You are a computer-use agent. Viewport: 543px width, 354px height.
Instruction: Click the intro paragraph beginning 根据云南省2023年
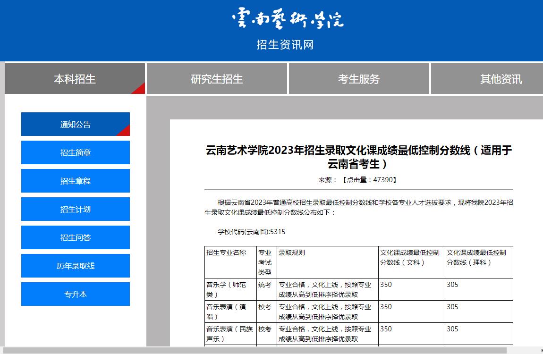[359, 207]
